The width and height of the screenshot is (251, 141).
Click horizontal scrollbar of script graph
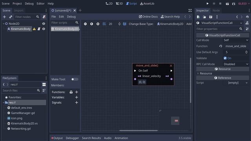138,130
